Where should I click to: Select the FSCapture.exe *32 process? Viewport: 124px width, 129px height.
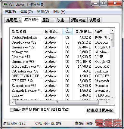pos(60,71)
